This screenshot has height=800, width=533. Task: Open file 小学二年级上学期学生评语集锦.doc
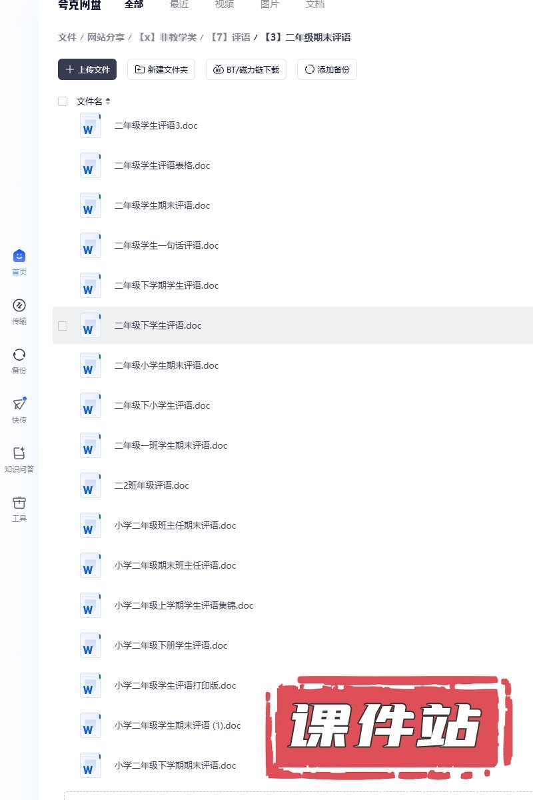point(184,605)
